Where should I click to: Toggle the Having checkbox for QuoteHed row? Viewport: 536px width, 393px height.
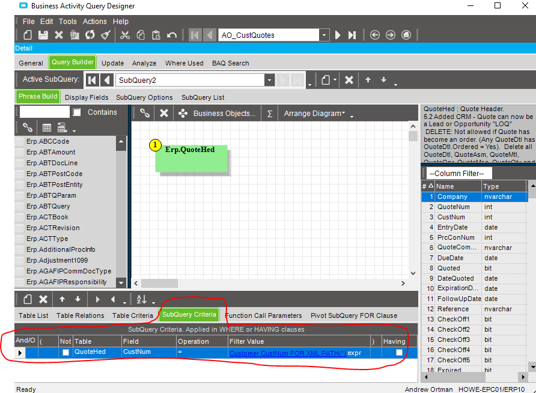pos(399,352)
